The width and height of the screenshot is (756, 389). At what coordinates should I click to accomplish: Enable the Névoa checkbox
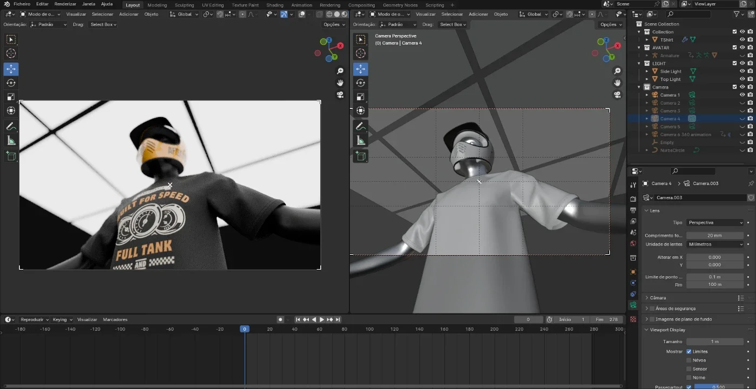[688, 360]
